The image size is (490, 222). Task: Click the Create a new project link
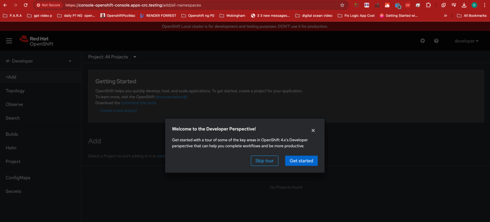click(118, 111)
